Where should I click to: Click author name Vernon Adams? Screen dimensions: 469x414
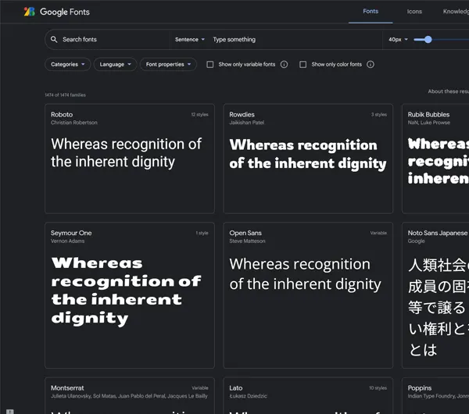(x=67, y=241)
